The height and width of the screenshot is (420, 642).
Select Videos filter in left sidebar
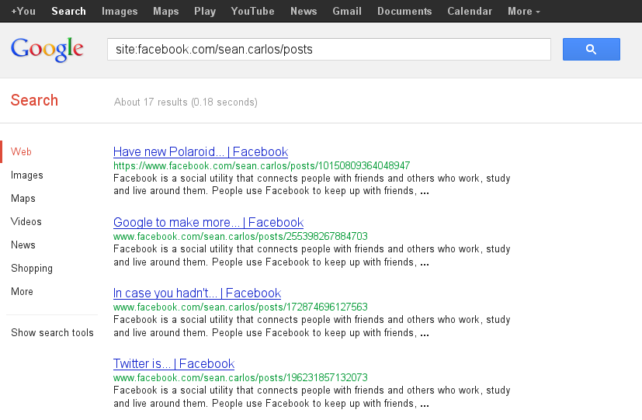[x=26, y=222]
